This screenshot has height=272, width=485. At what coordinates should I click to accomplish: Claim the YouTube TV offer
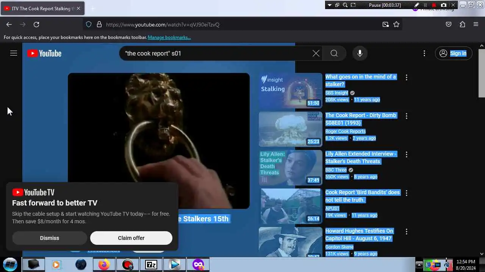point(131,238)
